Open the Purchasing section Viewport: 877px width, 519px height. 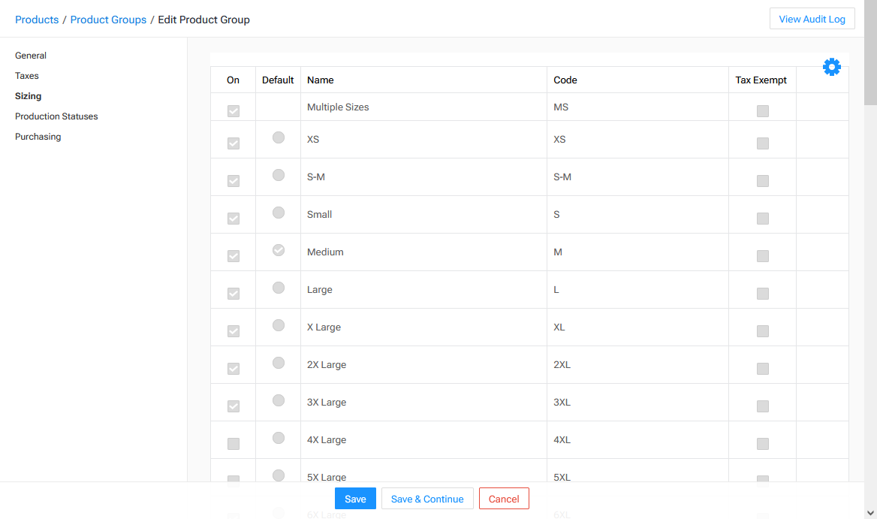38,136
